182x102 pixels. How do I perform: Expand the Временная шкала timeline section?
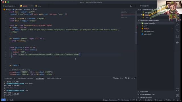click(147, 94)
